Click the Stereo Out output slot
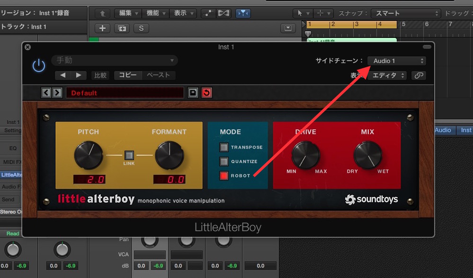 11,212
